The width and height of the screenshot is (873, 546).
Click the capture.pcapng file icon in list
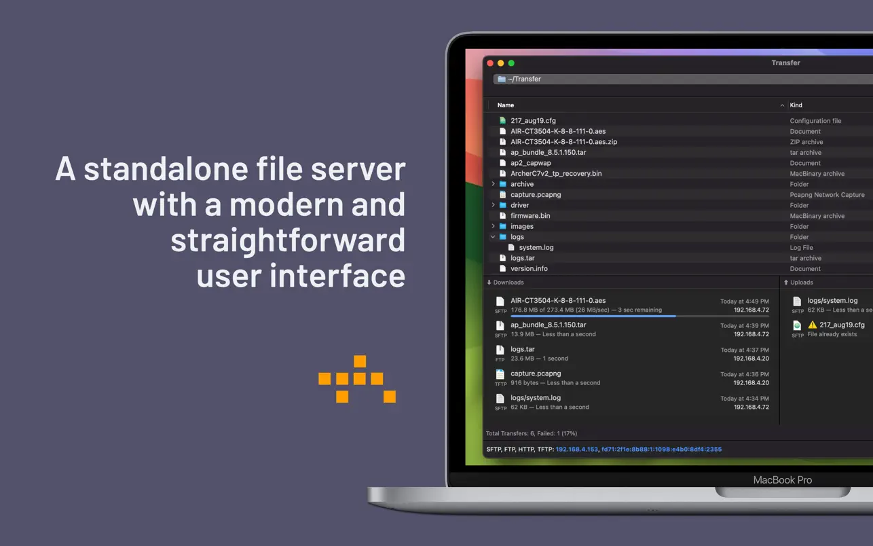(x=502, y=195)
